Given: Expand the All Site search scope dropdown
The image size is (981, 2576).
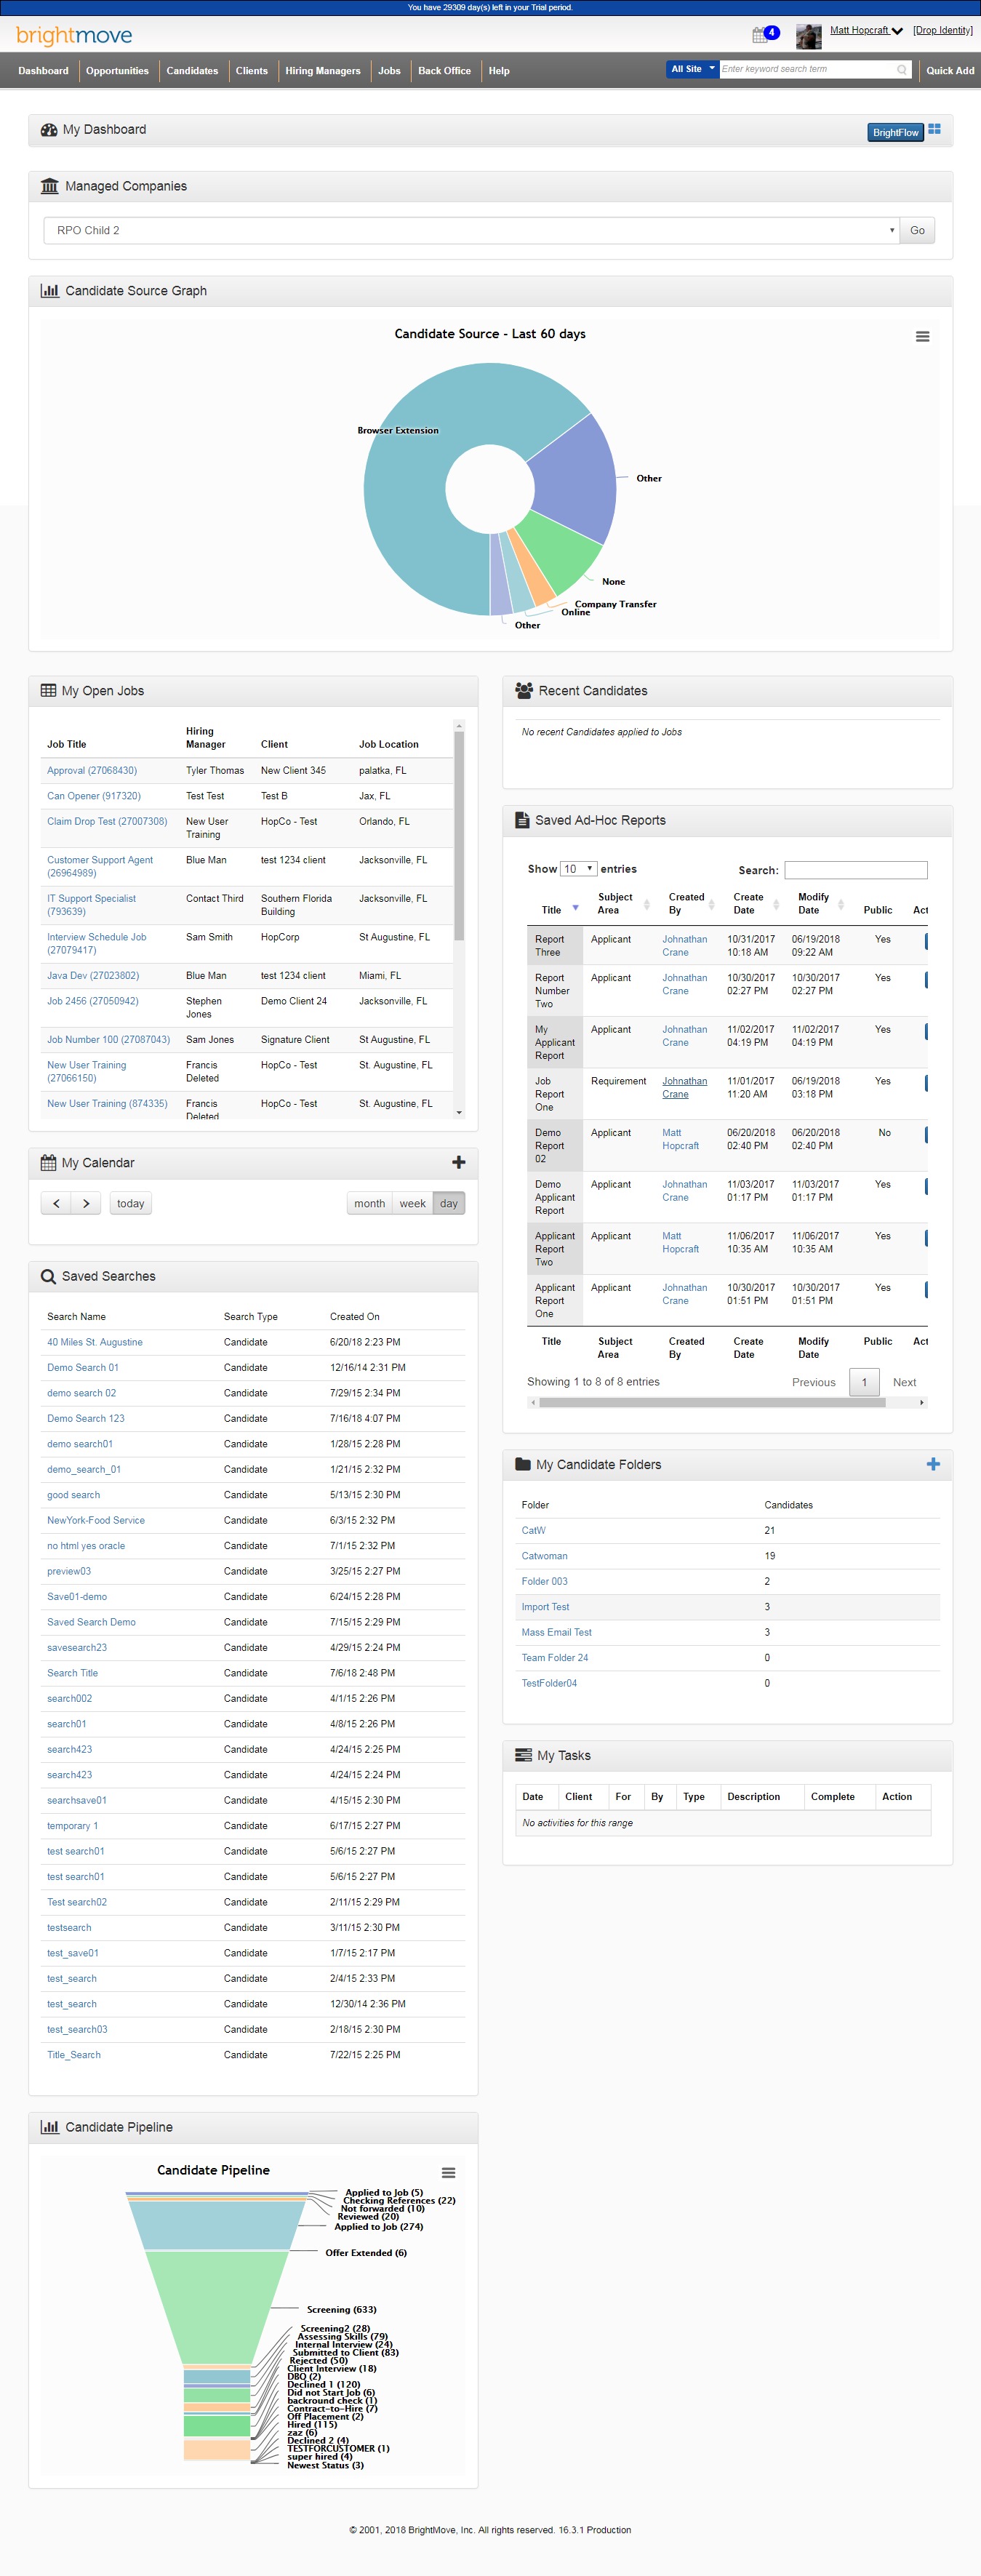Looking at the screenshot, I should (692, 69).
